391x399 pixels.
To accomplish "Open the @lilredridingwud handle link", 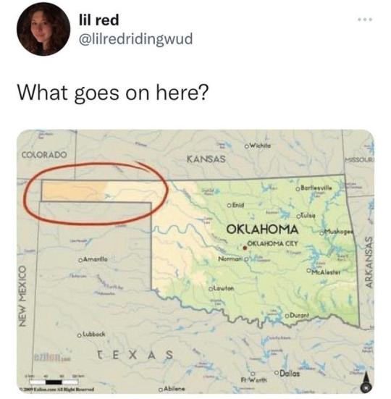I will [x=135, y=39].
